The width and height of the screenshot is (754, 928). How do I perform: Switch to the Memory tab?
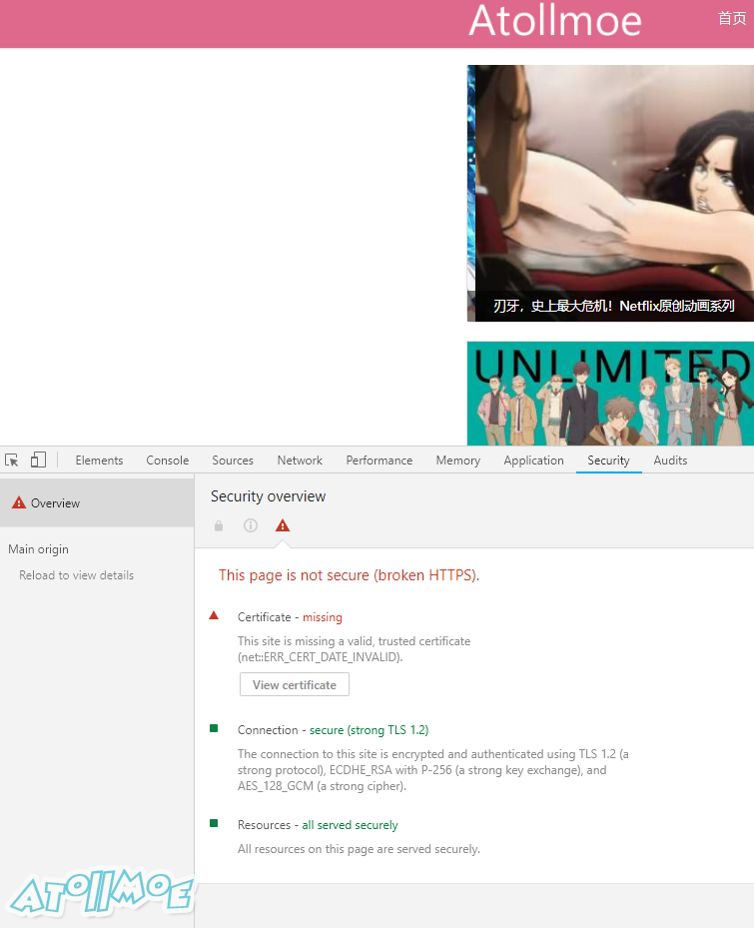[x=458, y=461]
